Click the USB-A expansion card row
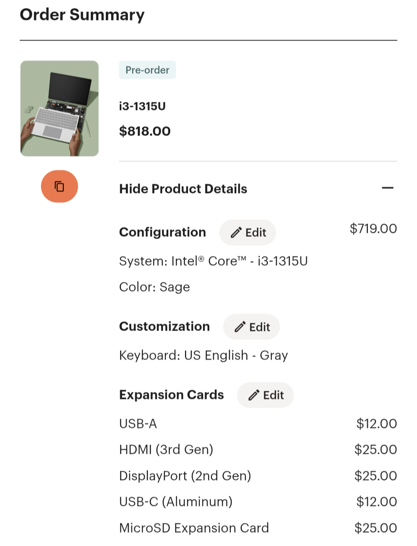 click(258, 424)
